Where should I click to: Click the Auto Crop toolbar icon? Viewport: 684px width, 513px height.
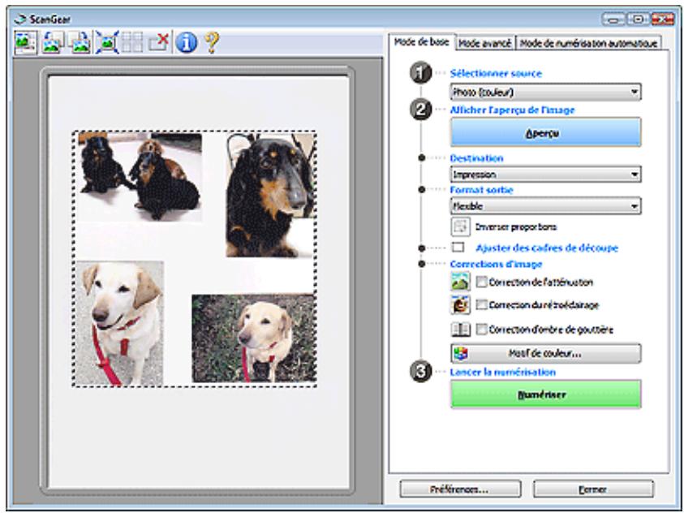pos(106,43)
